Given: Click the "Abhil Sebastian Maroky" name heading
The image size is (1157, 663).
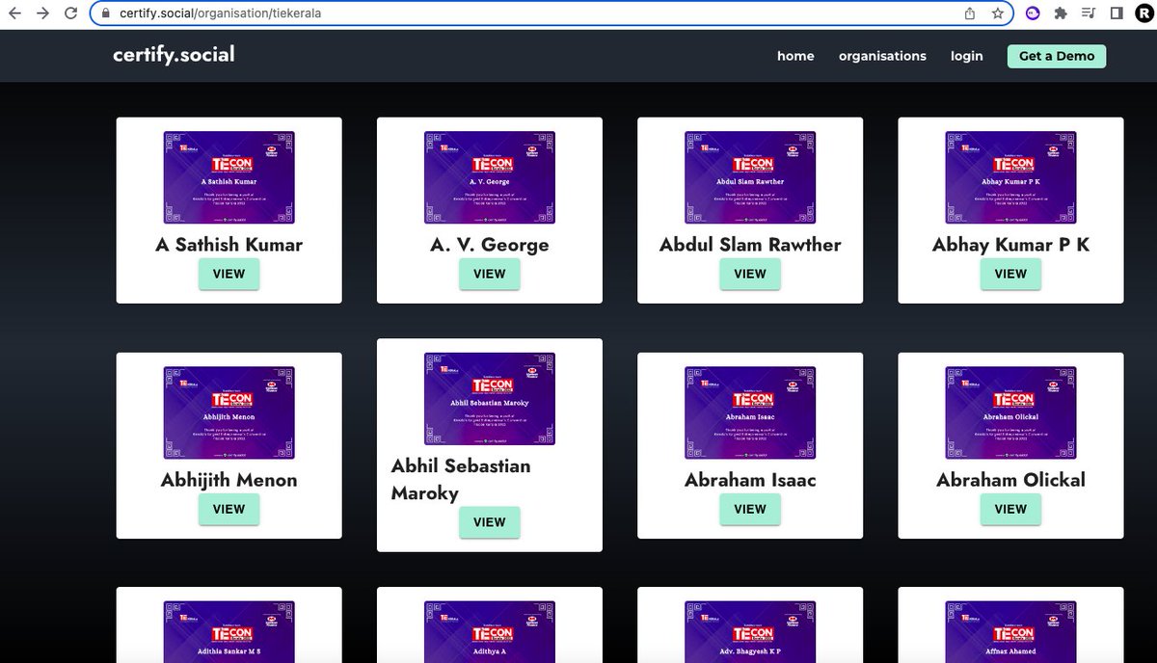Looking at the screenshot, I should tap(461, 479).
